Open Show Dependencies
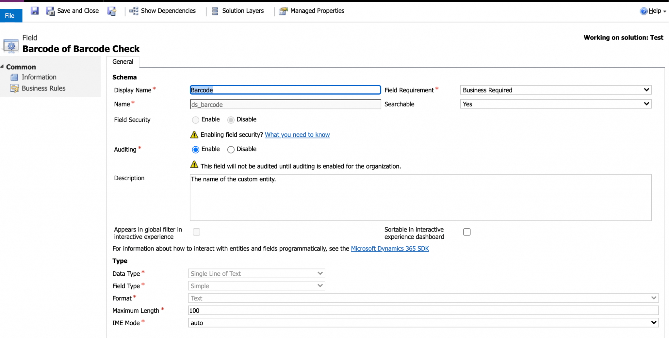Viewport: 669px width, 338px height. [x=162, y=11]
